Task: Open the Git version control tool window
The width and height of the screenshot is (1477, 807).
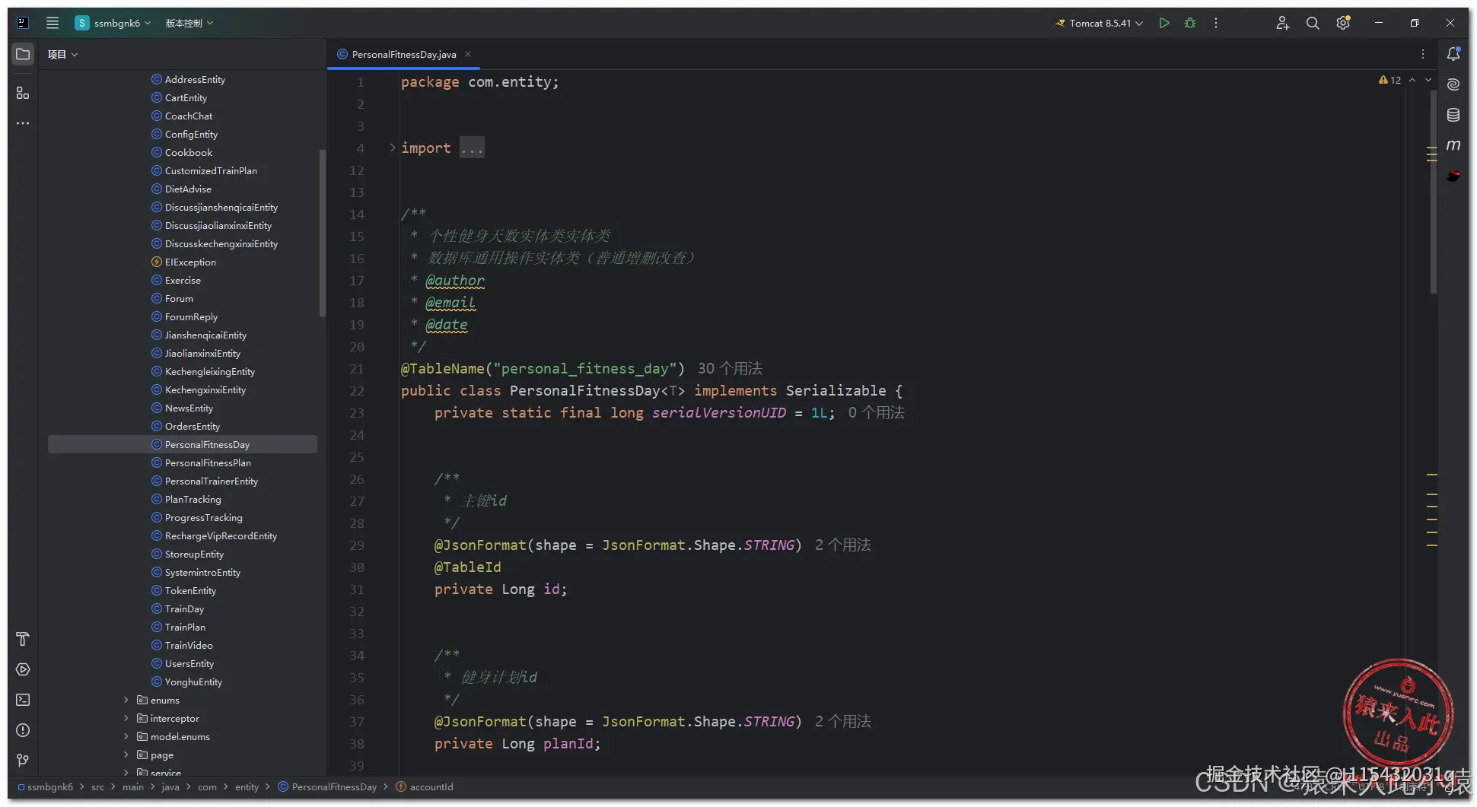Action: 23,761
